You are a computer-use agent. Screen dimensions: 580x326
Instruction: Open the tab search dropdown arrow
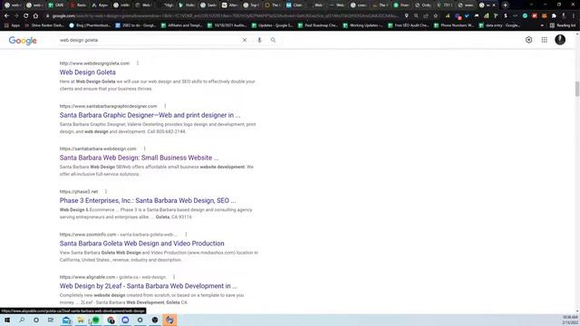531,5
